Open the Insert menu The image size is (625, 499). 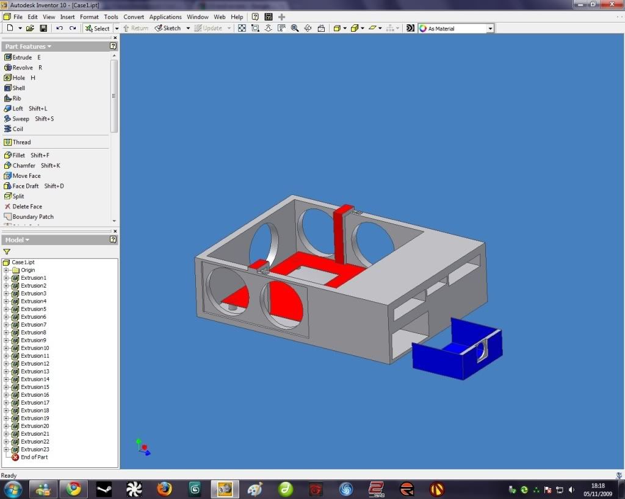coord(67,16)
